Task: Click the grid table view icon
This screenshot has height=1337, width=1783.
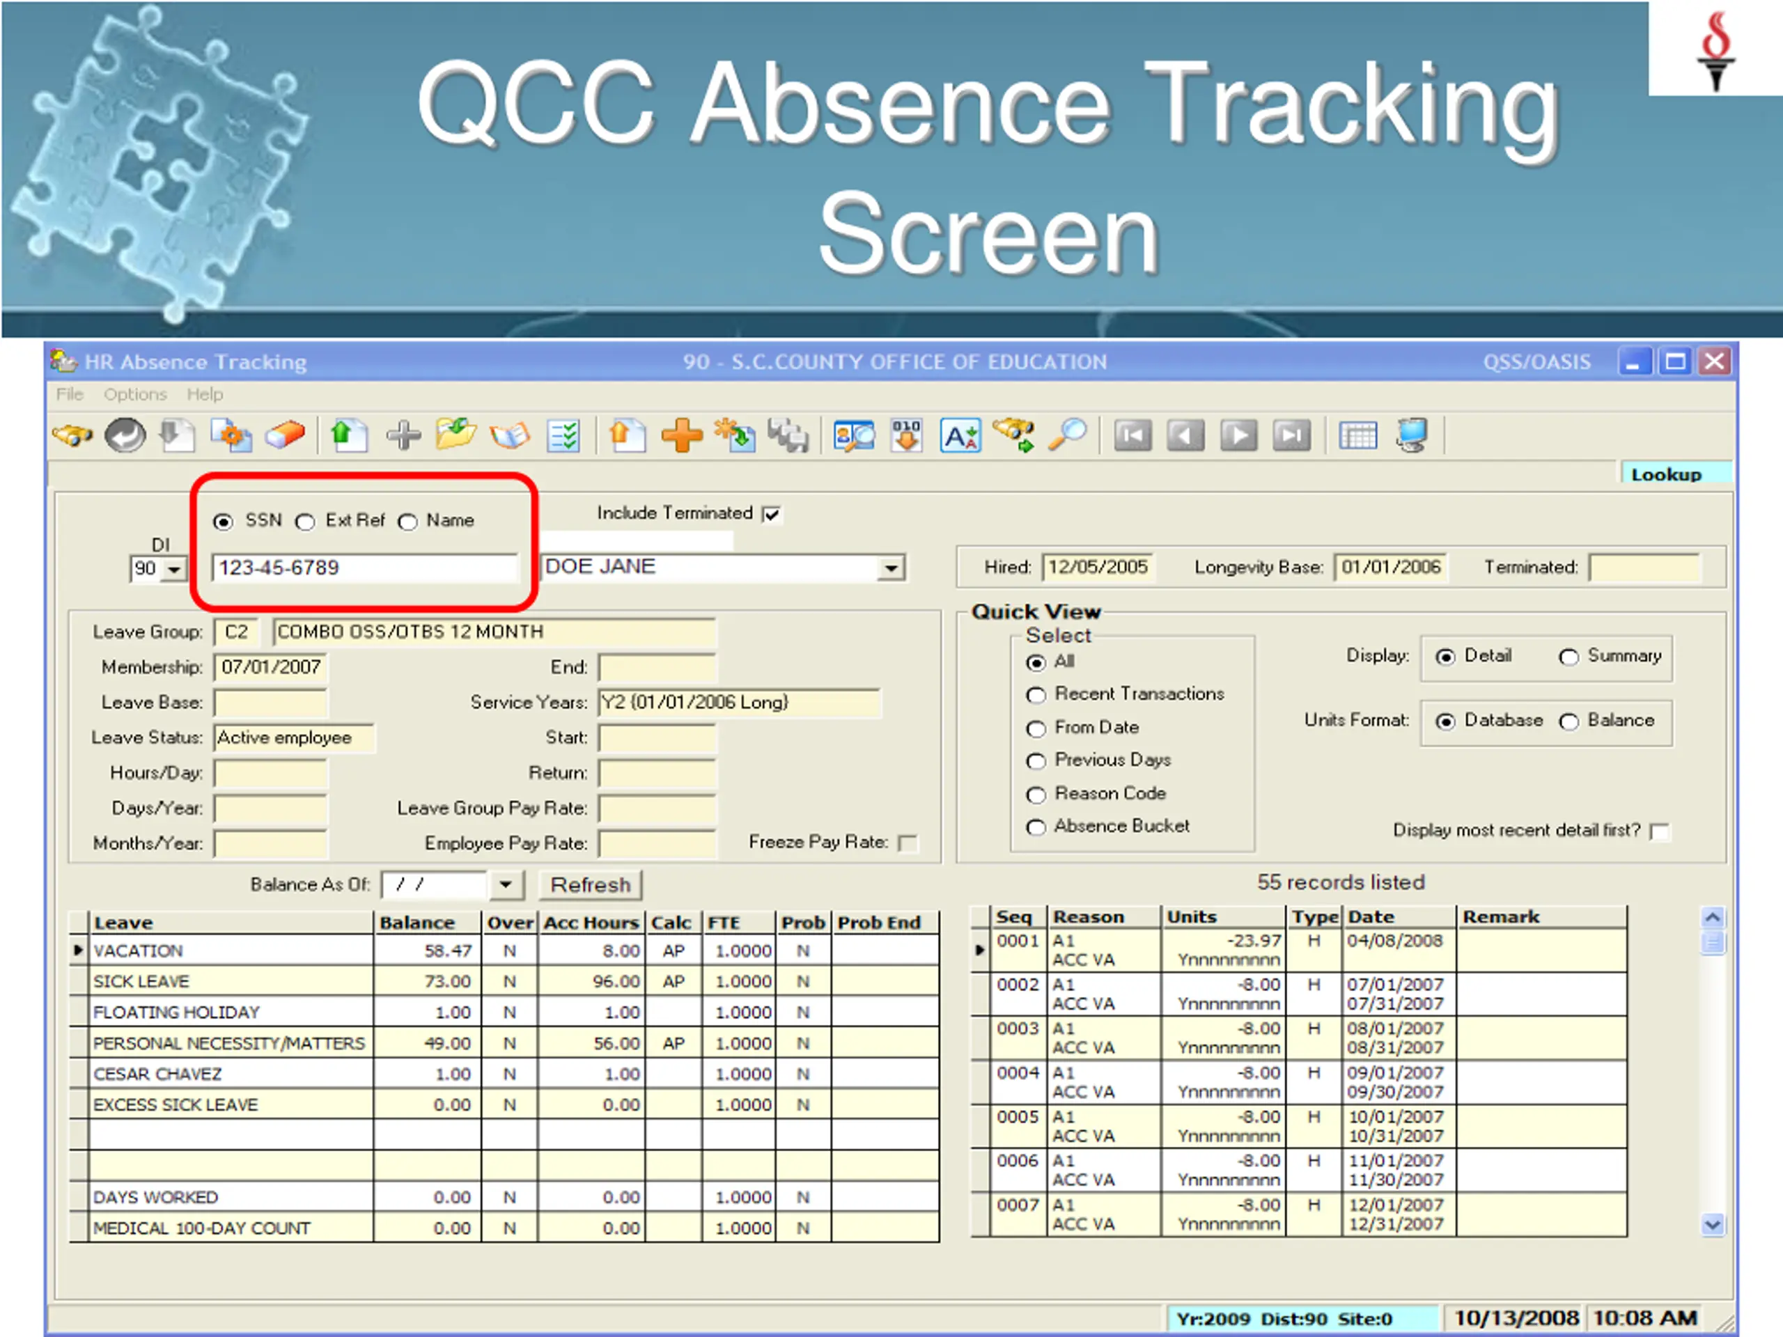Action: click(1357, 436)
